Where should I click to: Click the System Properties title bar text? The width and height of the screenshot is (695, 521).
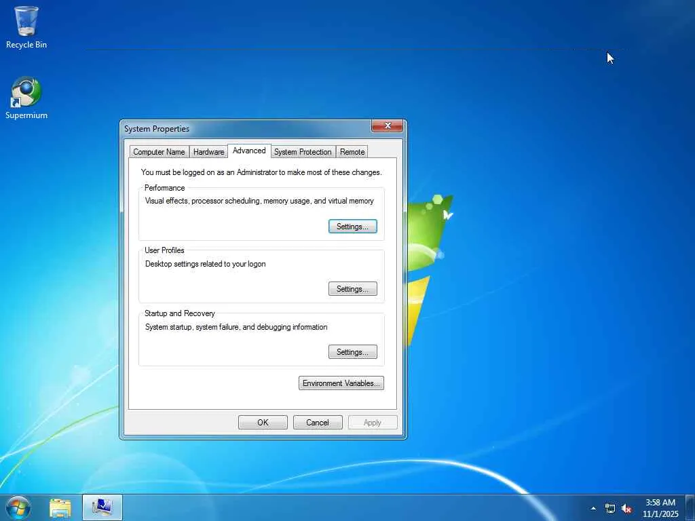point(157,129)
